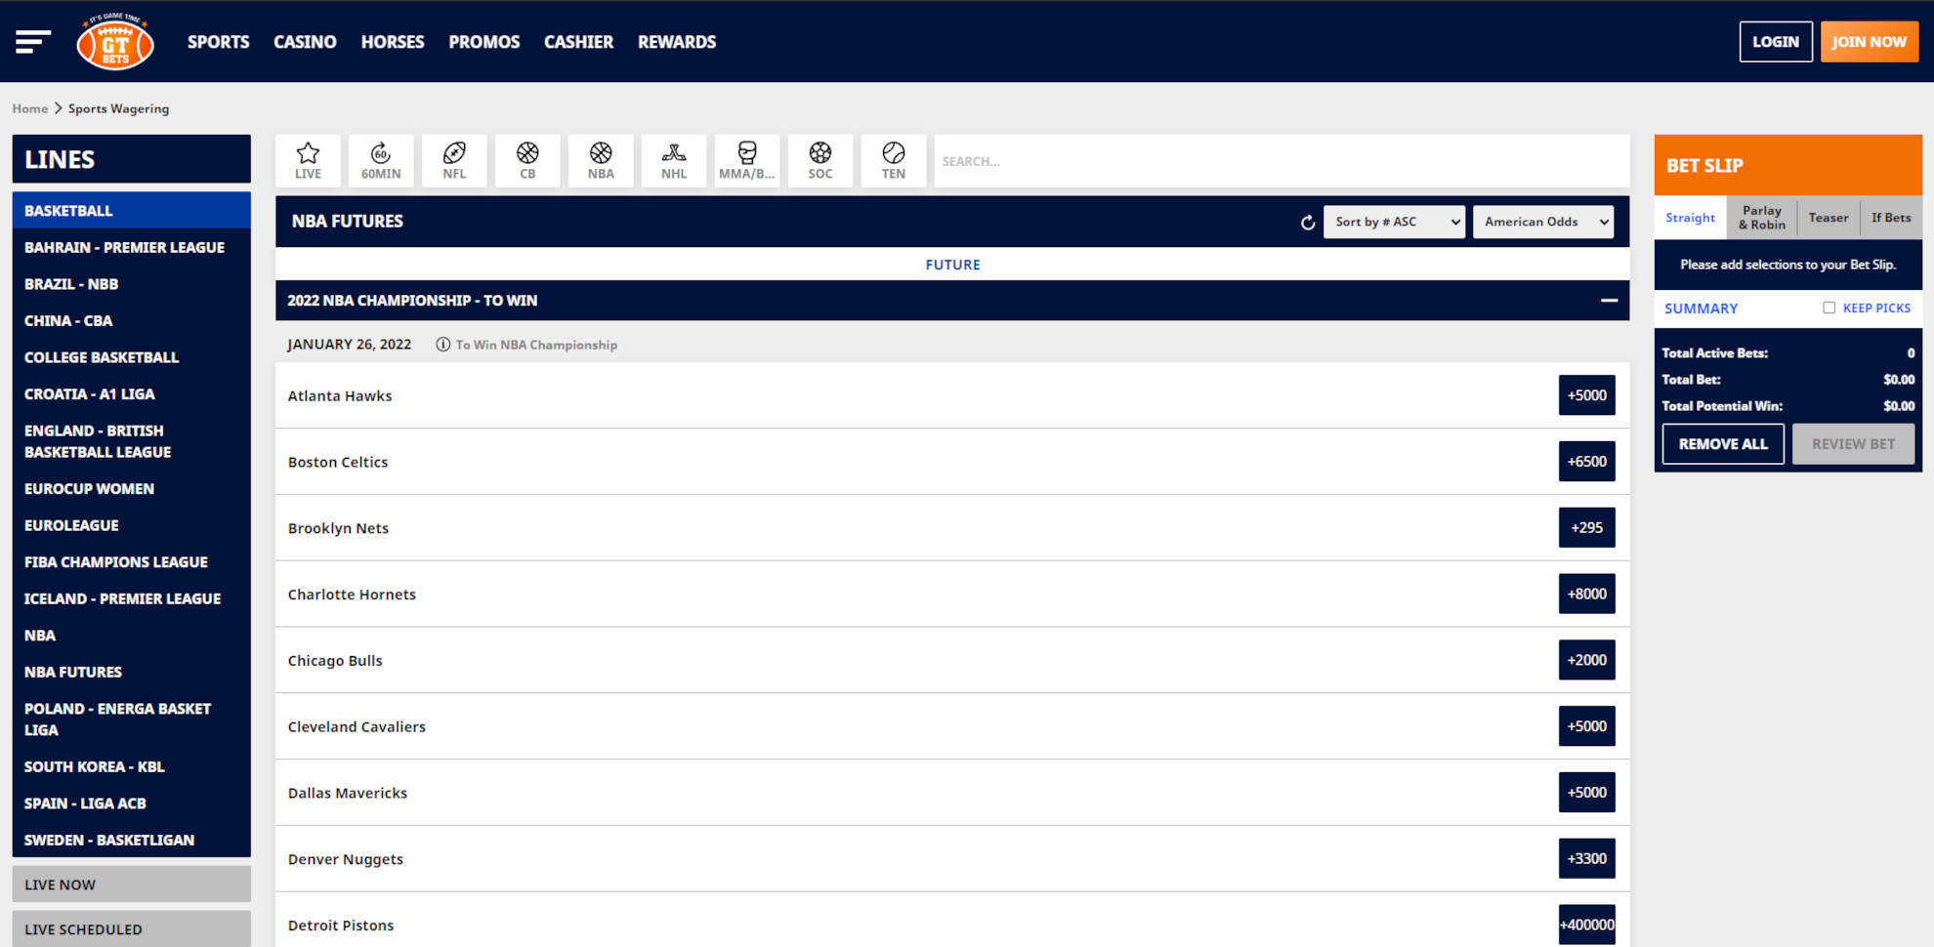Open the REWARDS menu

[x=677, y=42]
